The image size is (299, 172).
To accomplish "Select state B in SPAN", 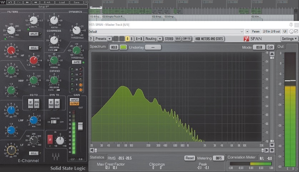I will (x=131, y=39).
